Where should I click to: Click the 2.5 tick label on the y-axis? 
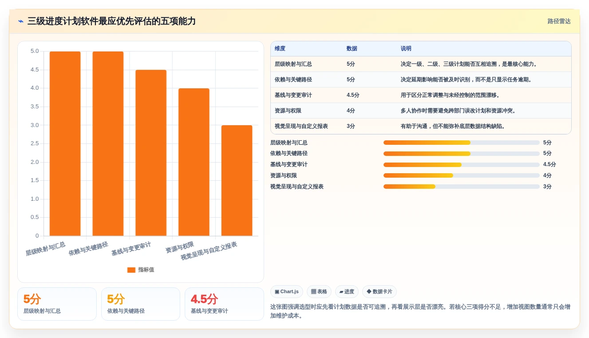35,143
